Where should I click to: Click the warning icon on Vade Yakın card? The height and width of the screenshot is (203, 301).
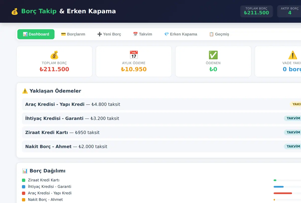tap(292, 55)
